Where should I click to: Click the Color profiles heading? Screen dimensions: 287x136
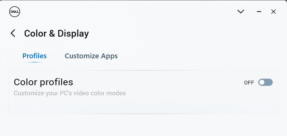[x=43, y=82]
